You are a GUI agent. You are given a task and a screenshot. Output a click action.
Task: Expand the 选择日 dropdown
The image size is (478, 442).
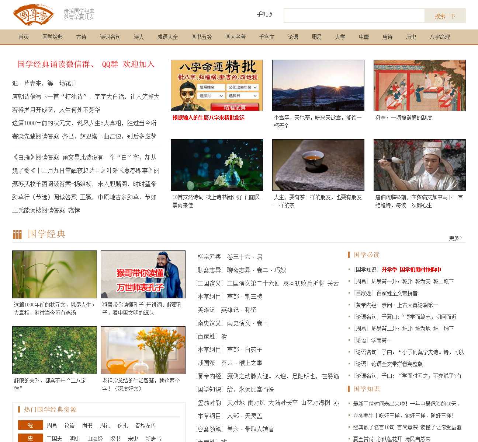coord(242,95)
